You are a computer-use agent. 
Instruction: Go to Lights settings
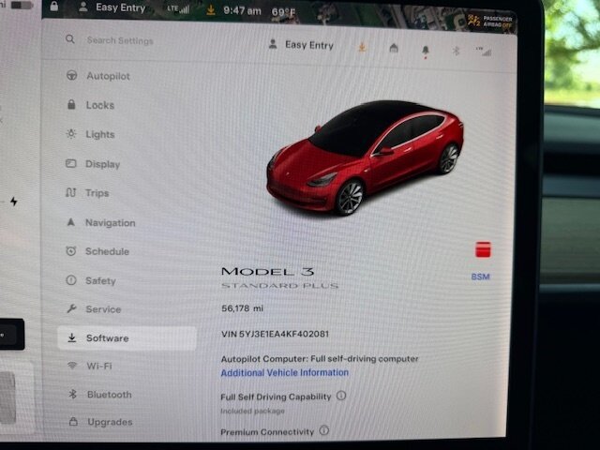(99, 135)
